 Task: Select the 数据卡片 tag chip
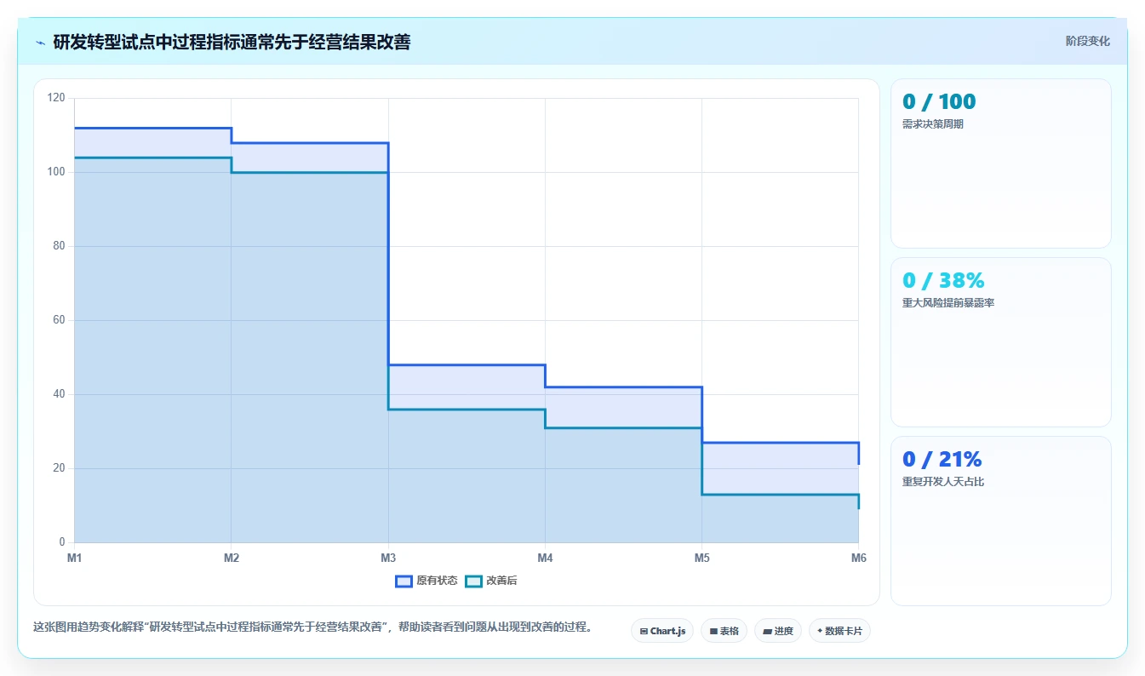coord(839,631)
